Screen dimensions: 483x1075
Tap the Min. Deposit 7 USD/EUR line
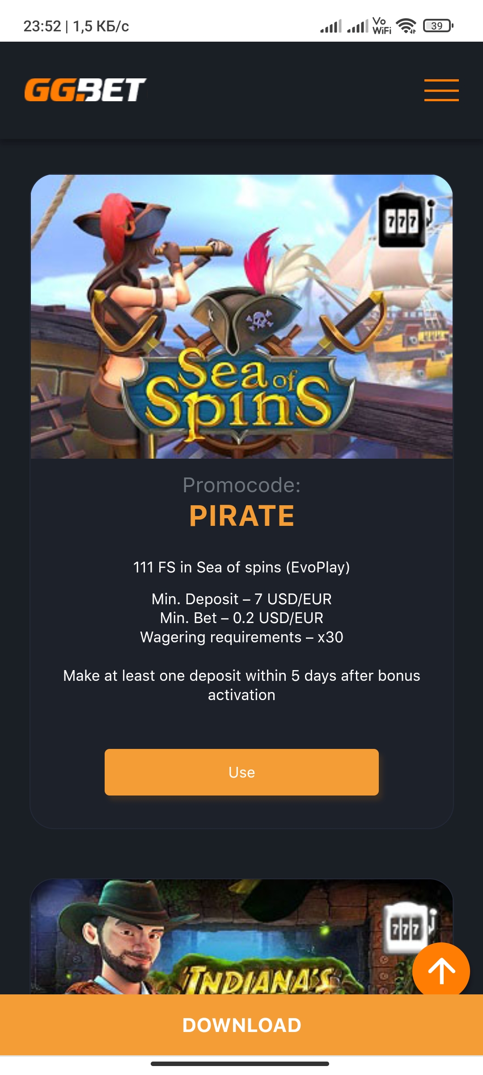(241, 599)
